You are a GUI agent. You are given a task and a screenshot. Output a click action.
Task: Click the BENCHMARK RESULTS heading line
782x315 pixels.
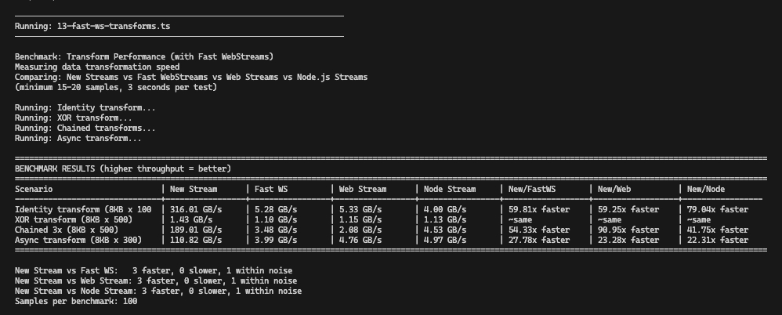123,168
